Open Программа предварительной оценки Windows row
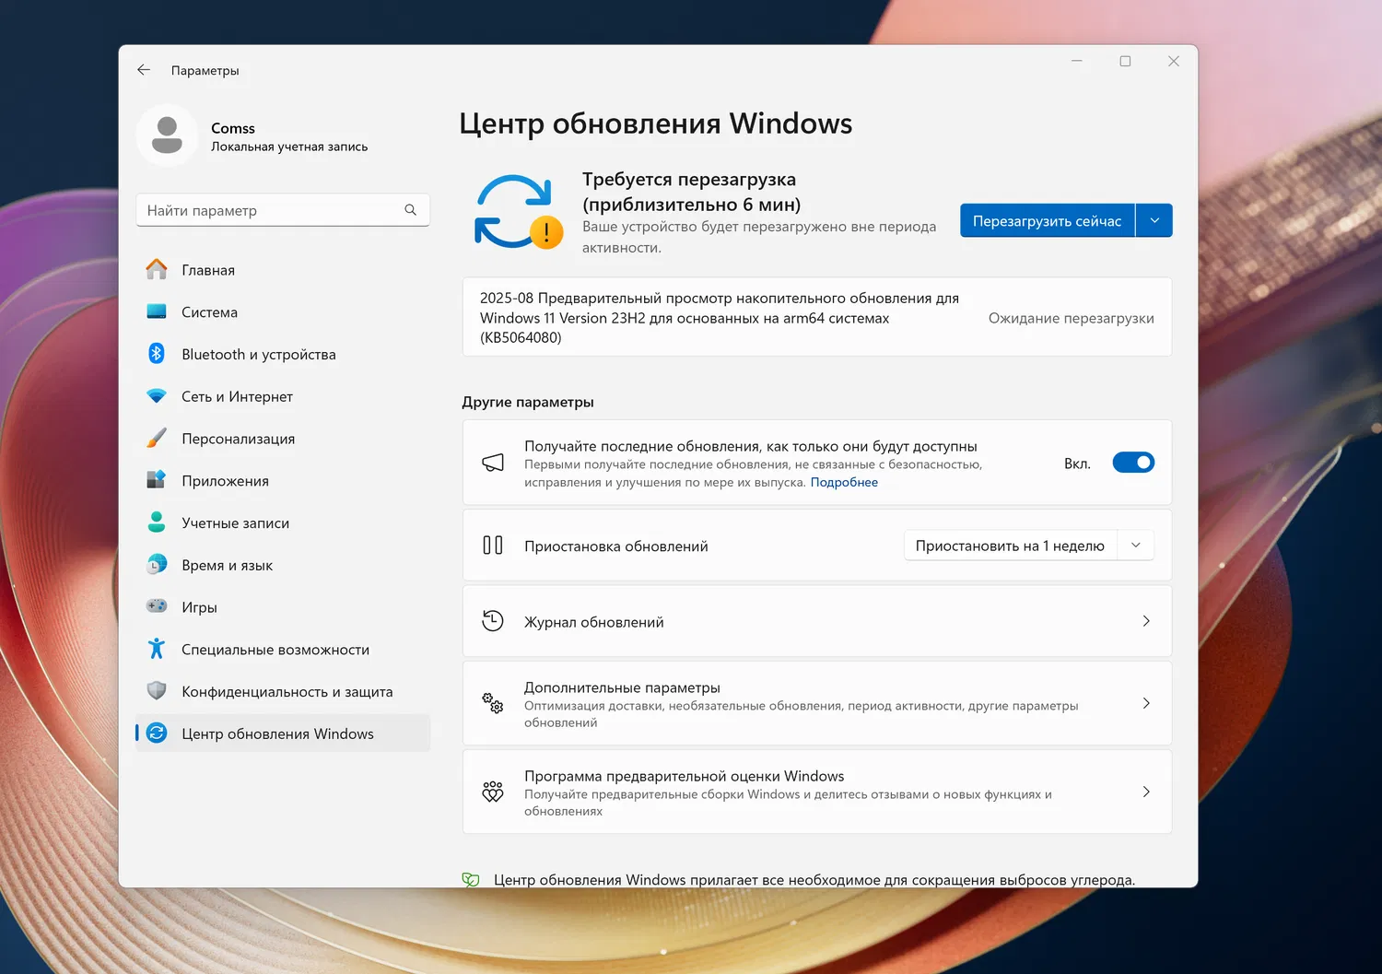This screenshot has height=974, width=1382. (x=817, y=792)
